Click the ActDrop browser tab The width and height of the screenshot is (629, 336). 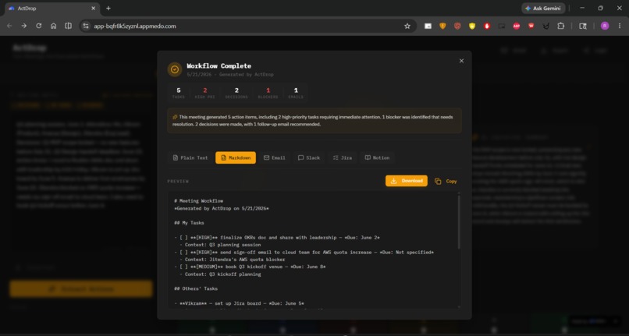point(52,8)
